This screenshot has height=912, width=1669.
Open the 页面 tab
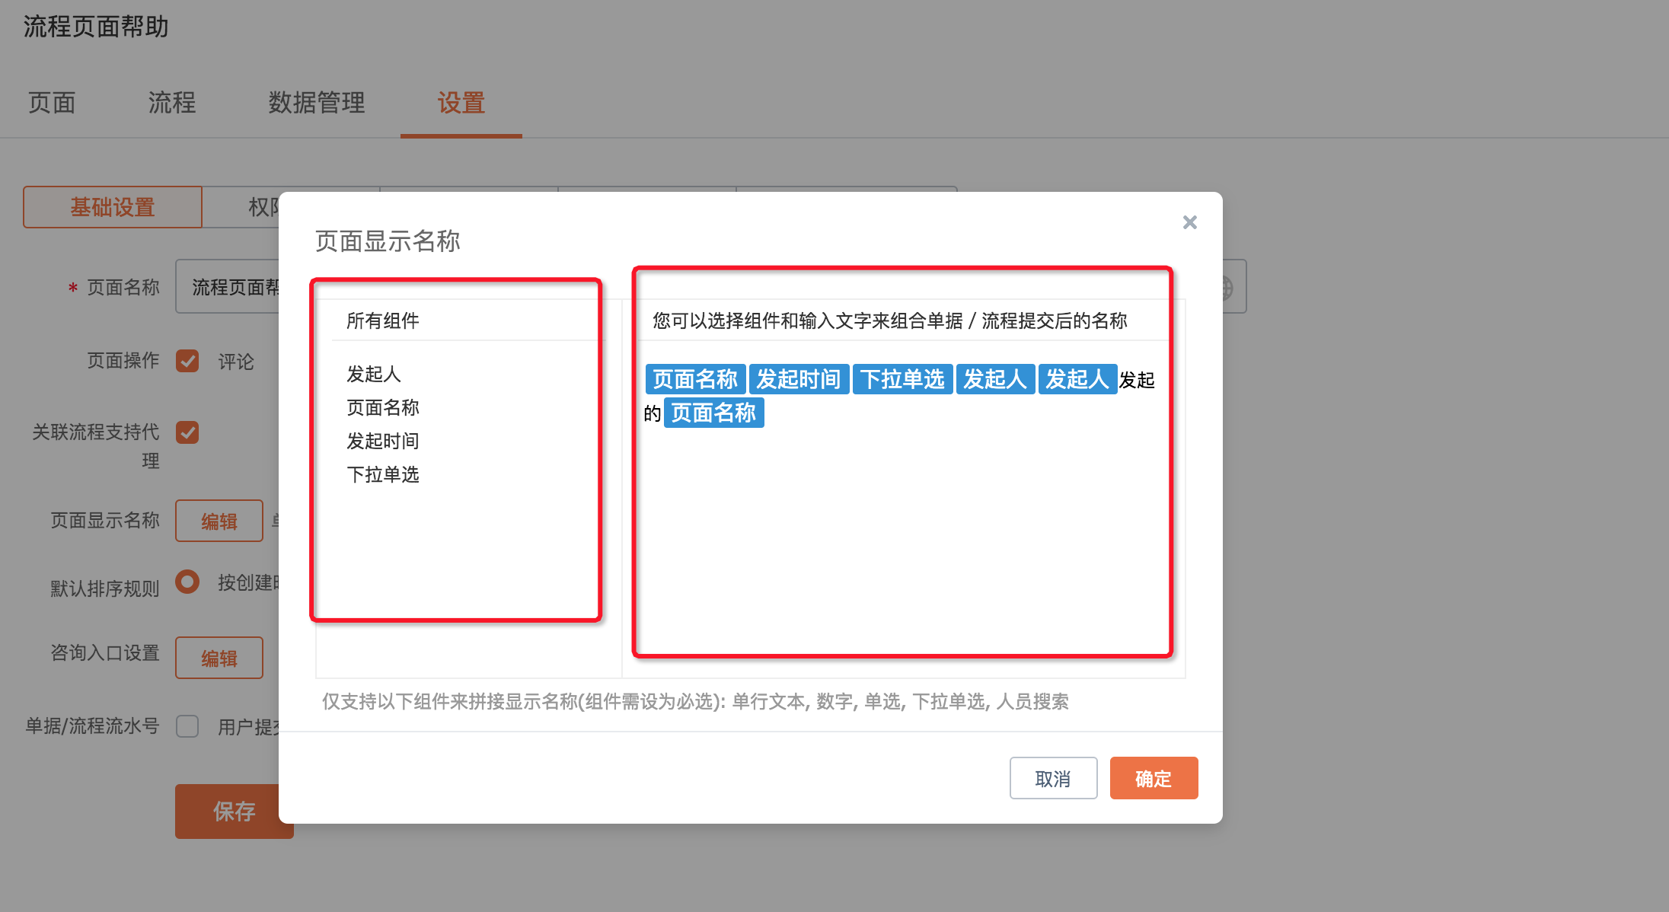52,103
